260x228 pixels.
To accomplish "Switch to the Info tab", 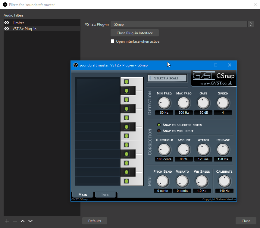I will pyautogui.click(x=105, y=195).
